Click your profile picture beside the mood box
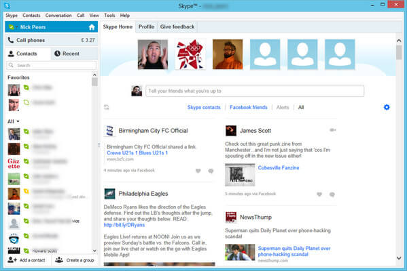This screenshot has height=271, width=407. tap(137, 91)
